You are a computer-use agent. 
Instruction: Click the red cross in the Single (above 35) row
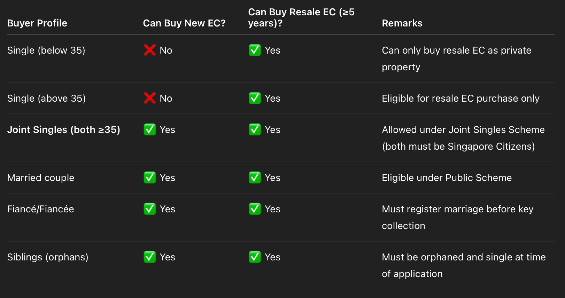coord(149,98)
